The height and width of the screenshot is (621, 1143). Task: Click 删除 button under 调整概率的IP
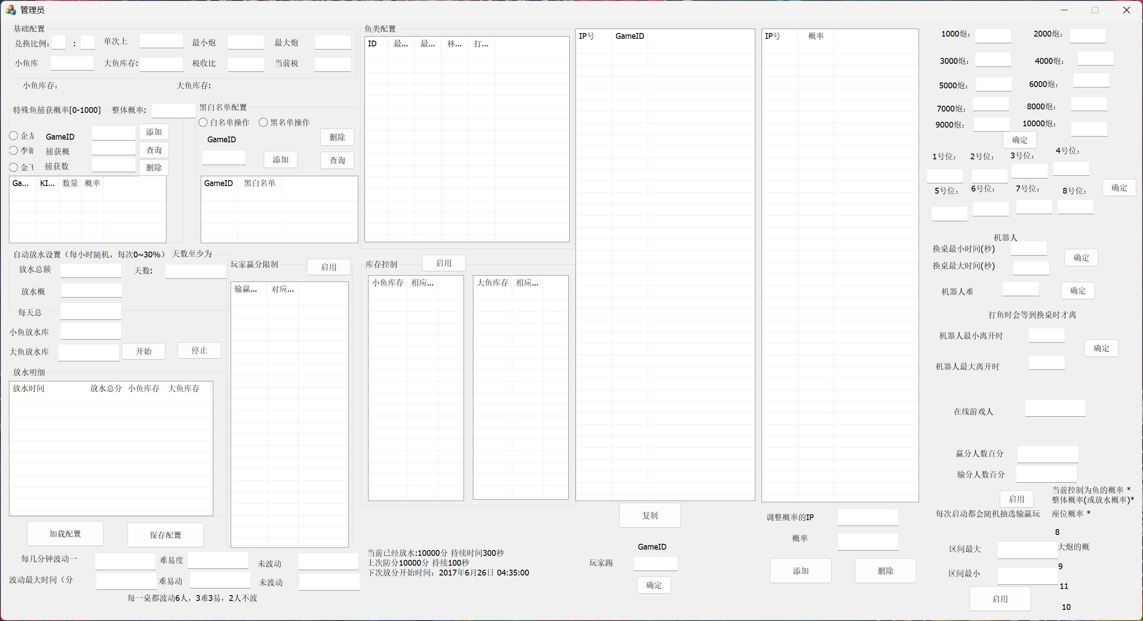click(885, 571)
